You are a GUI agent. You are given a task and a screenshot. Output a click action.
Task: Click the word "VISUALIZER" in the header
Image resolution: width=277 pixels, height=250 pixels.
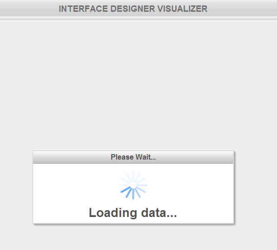pyautogui.click(x=183, y=9)
